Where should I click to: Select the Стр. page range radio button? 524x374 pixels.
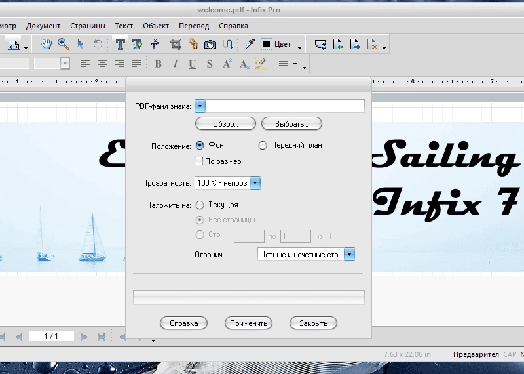click(200, 235)
